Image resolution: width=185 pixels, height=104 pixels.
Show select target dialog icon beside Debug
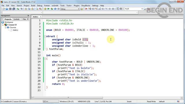click(x=82, y=9)
